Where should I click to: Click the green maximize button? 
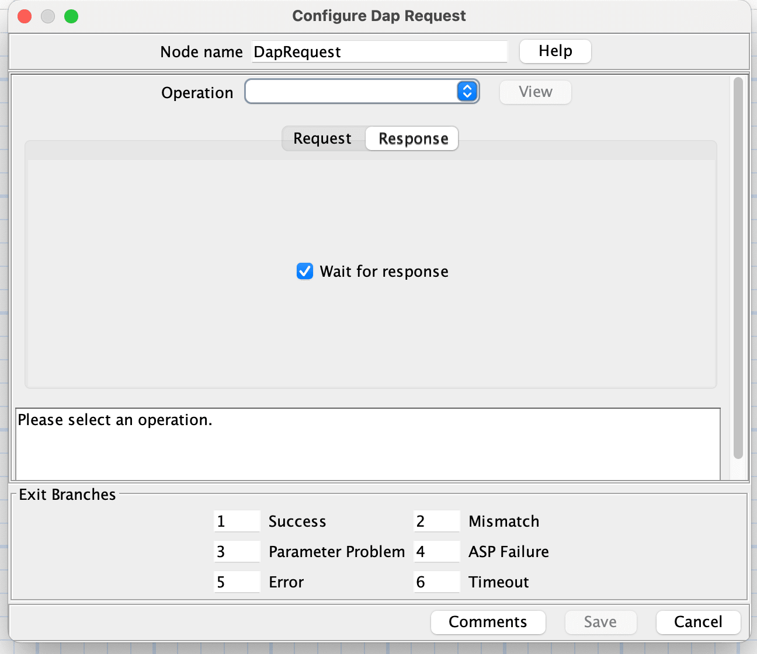pos(71,16)
